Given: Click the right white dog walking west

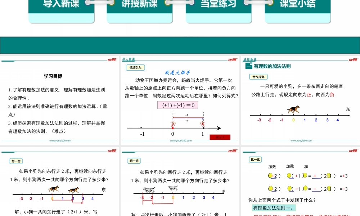Looking at the screenshot, I should point(172,188).
